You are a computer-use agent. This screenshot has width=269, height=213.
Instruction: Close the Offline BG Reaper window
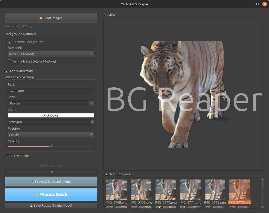[265, 4]
